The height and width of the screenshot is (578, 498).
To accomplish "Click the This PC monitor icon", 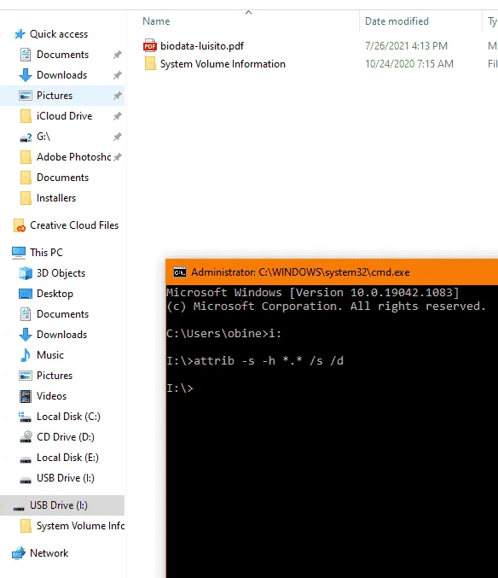I will coord(19,253).
